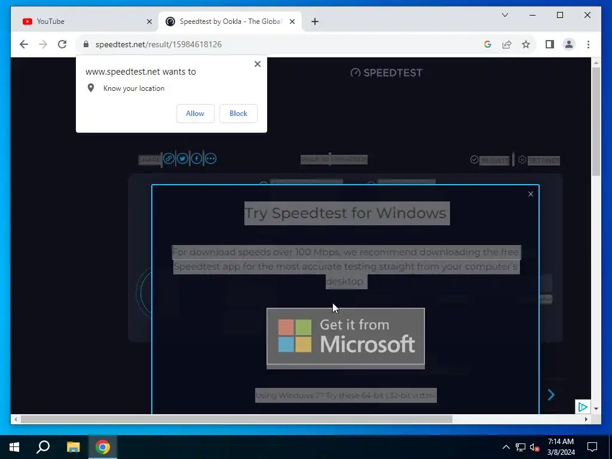Open network status tray icon

tap(521, 447)
